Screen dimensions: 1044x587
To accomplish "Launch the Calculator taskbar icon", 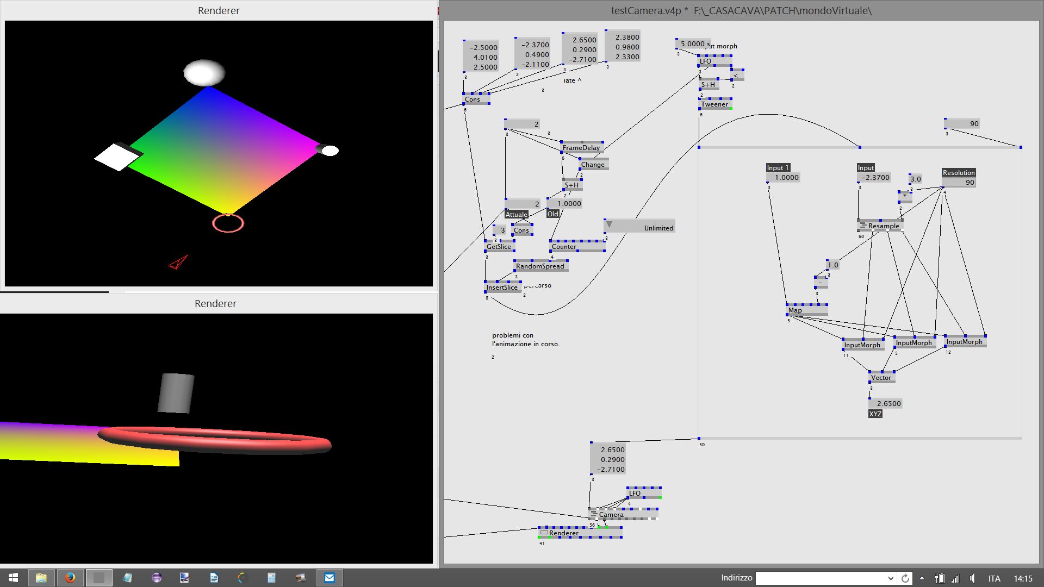I will pos(271,577).
